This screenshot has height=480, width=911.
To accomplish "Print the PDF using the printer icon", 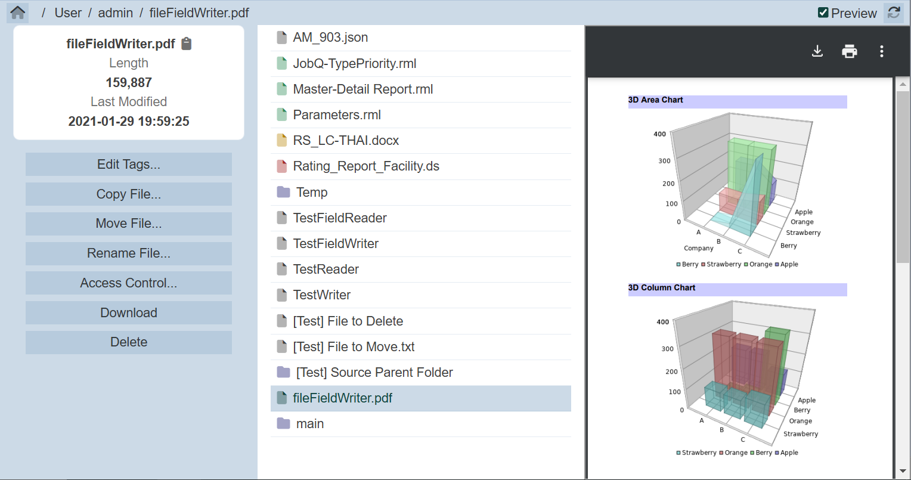I will [849, 51].
